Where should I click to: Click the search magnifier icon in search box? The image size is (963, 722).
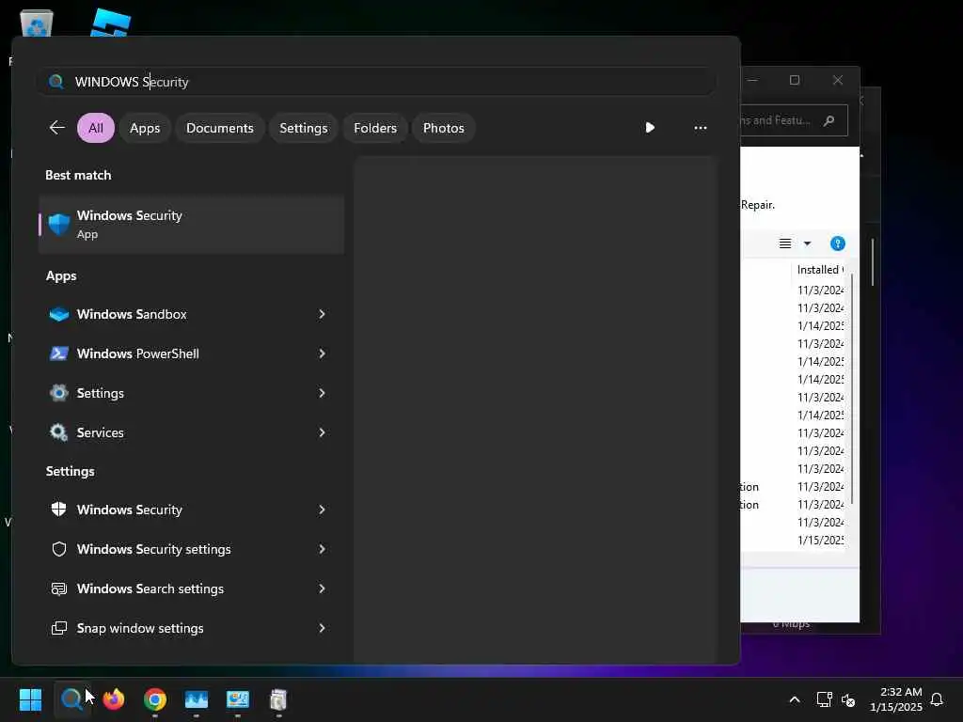[x=56, y=82]
